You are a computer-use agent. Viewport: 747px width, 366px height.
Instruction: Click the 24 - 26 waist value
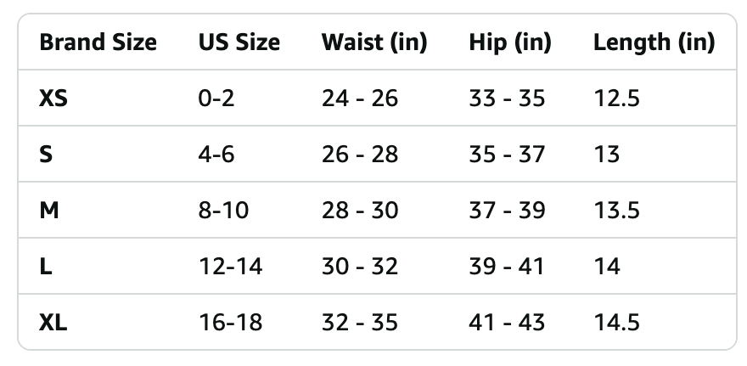coord(360,99)
